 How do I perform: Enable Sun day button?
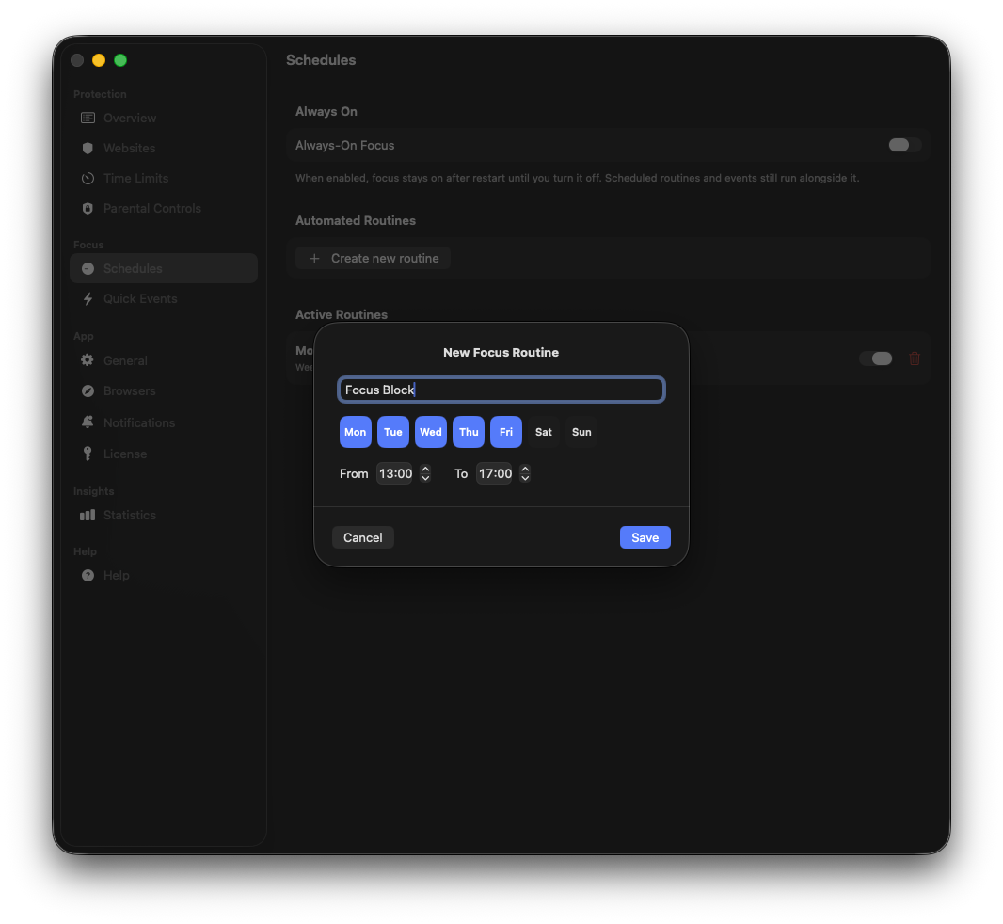tap(581, 432)
